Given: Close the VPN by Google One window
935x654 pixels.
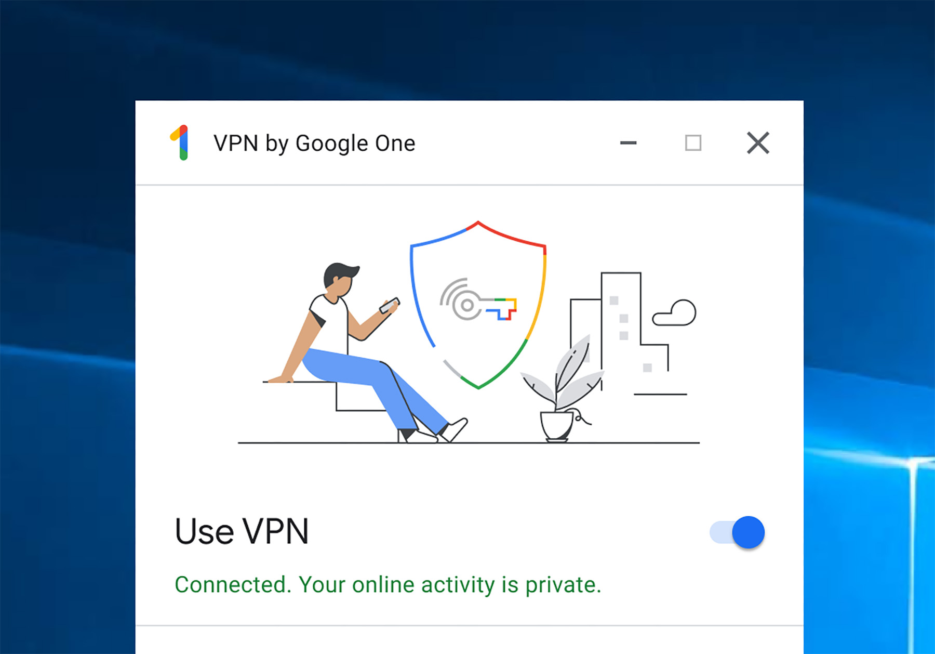Looking at the screenshot, I should coord(758,142).
